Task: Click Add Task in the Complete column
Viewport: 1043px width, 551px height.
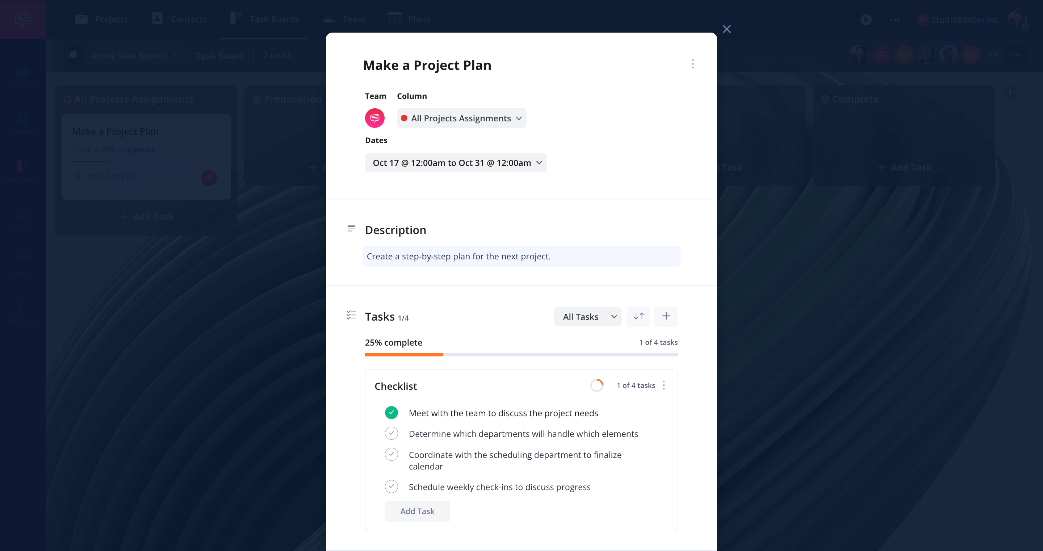Action: (x=905, y=167)
